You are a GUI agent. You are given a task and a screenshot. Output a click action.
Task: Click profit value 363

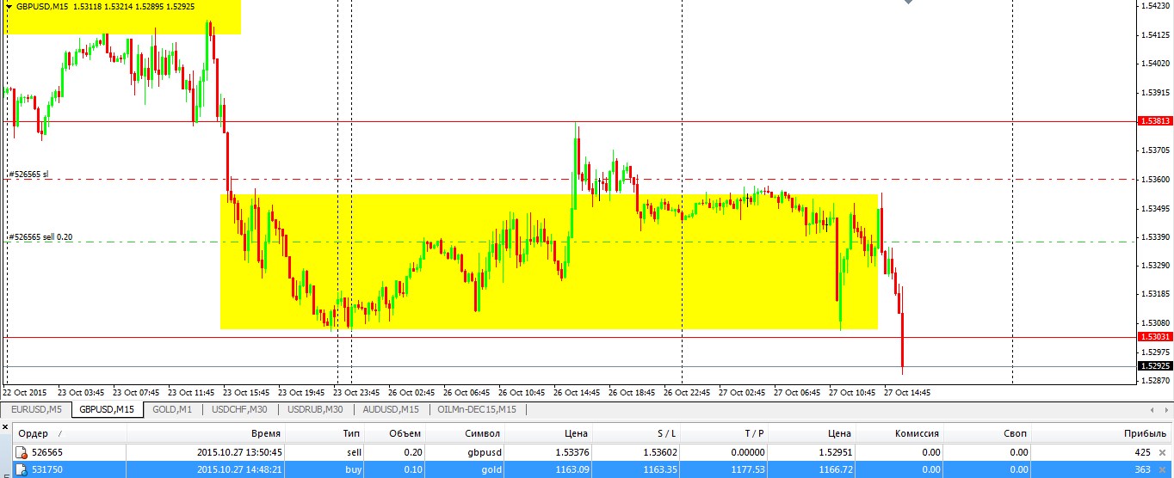1143,469
